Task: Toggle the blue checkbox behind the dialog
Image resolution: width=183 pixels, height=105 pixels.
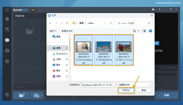Action: (156, 43)
